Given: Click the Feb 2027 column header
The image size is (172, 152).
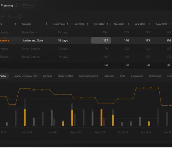Looking at the screenshot, I should [99, 24].
